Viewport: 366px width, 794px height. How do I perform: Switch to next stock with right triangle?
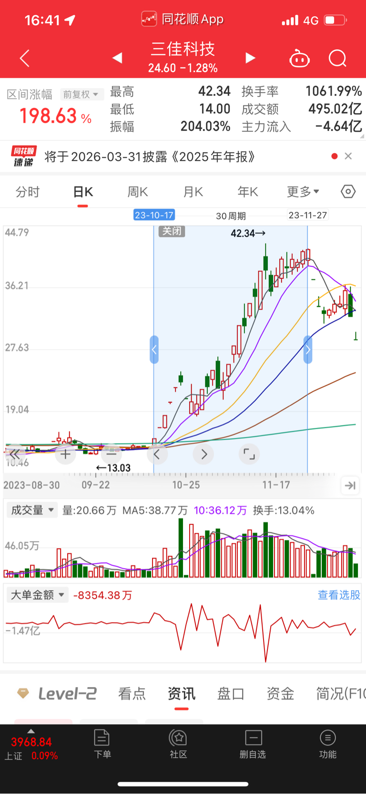coord(250,58)
